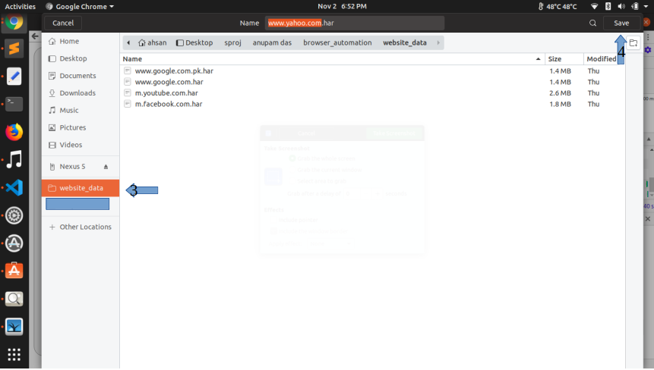Viewport: 654px width, 370px height.
Task: Open Ubuntu Software from the dock
Action: [14, 271]
